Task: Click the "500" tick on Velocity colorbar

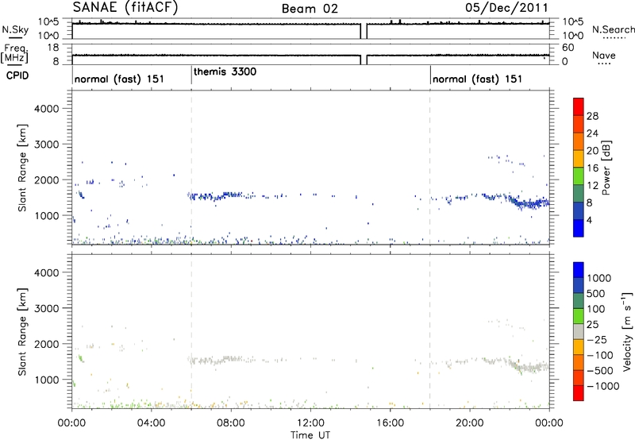Action: [x=596, y=294]
